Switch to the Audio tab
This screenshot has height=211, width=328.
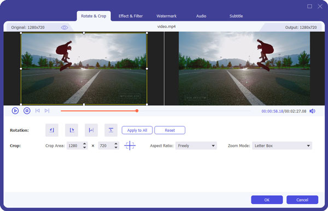coord(201,16)
